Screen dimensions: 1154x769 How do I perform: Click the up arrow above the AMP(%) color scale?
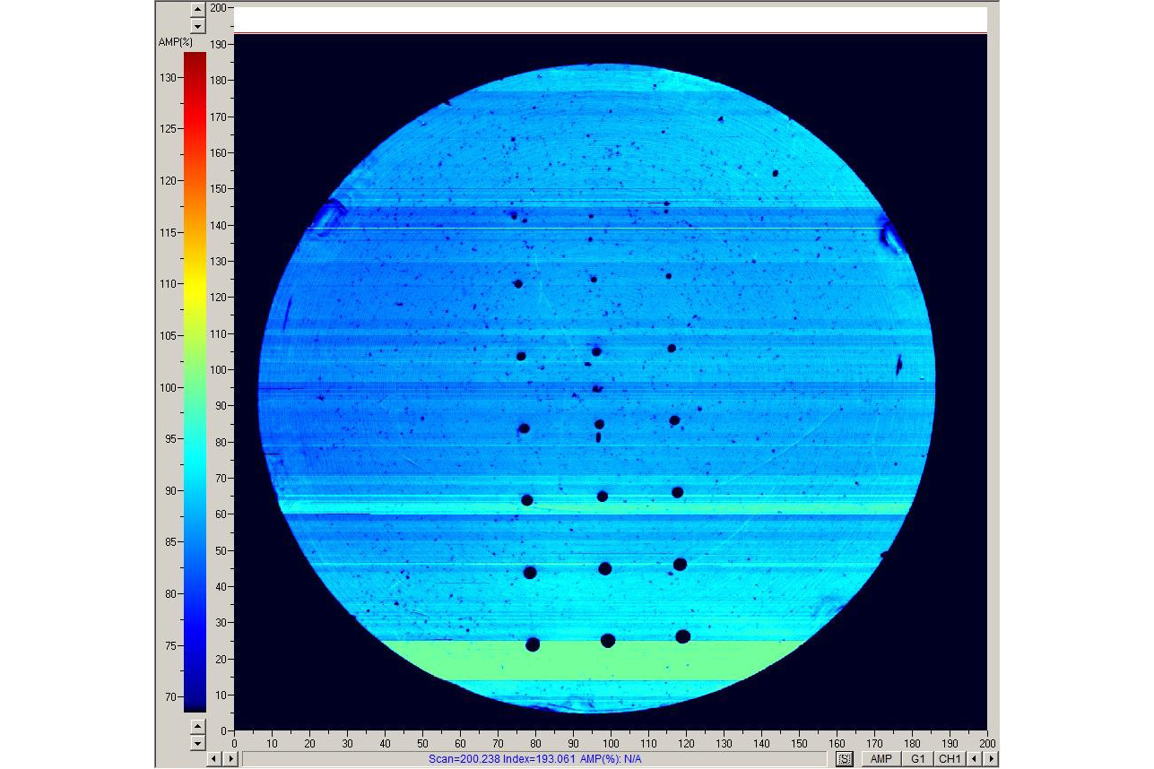(x=198, y=11)
